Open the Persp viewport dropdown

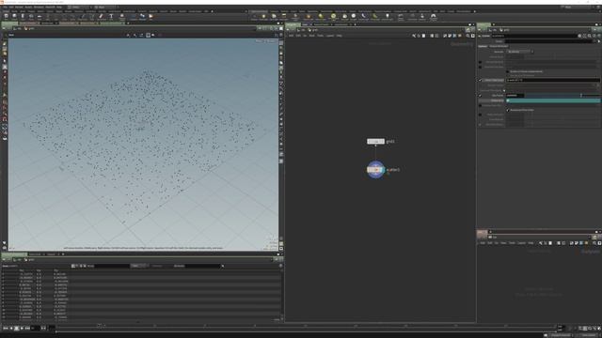coord(260,41)
